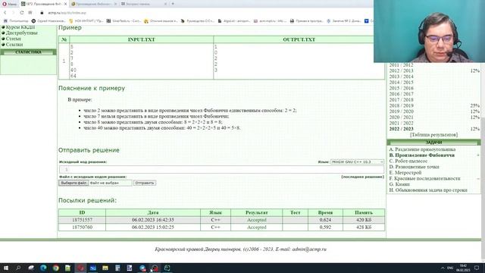Open problem 'E. Метрострой'

coord(405,173)
